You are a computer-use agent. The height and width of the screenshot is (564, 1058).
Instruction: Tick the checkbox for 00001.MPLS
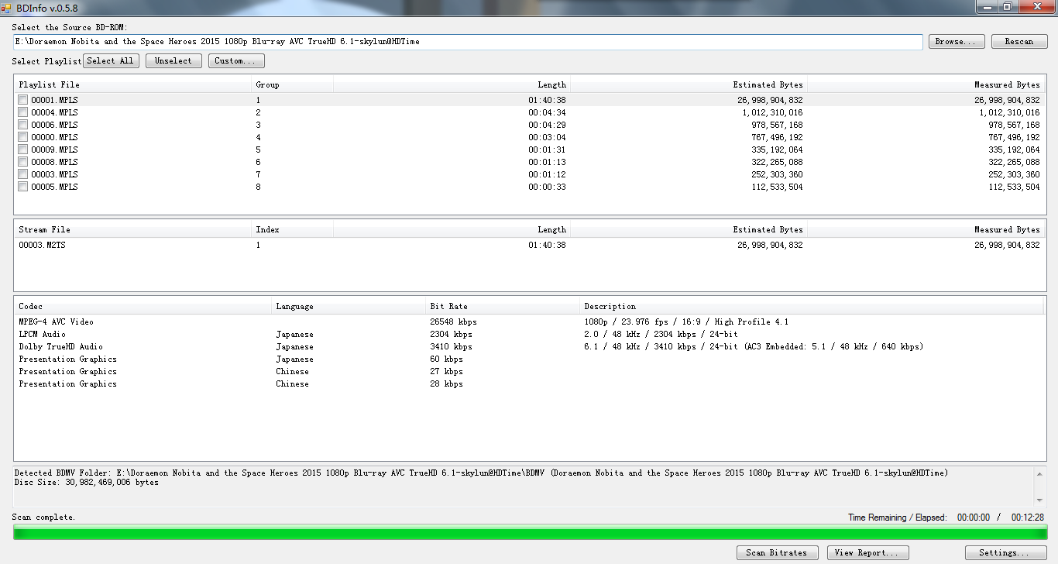point(23,100)
